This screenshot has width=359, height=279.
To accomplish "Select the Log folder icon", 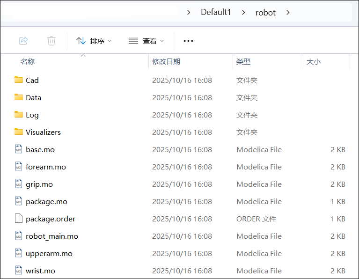I will coord(19,114).
